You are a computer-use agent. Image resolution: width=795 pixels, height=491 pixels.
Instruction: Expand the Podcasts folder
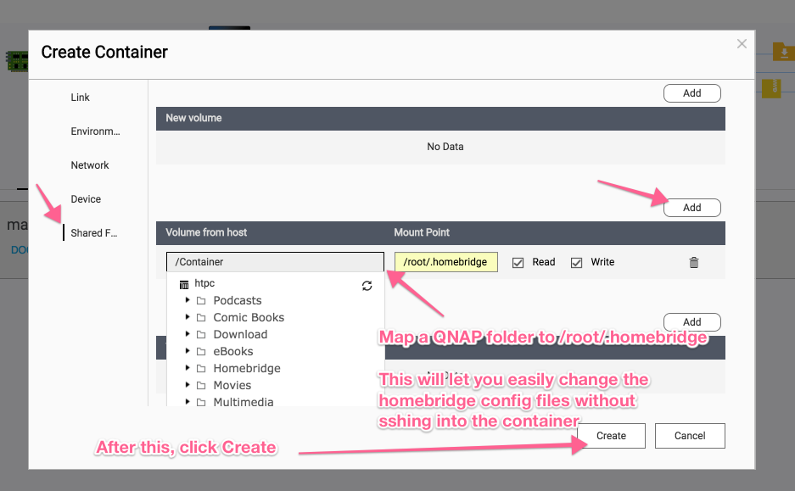tap(188, 300)
